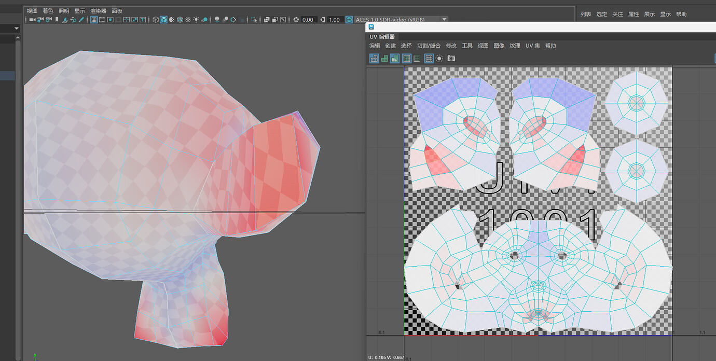Click first UV editor toolbar wireframe icon
Viewport: 716px width, 361px height.
click(374, 59)
